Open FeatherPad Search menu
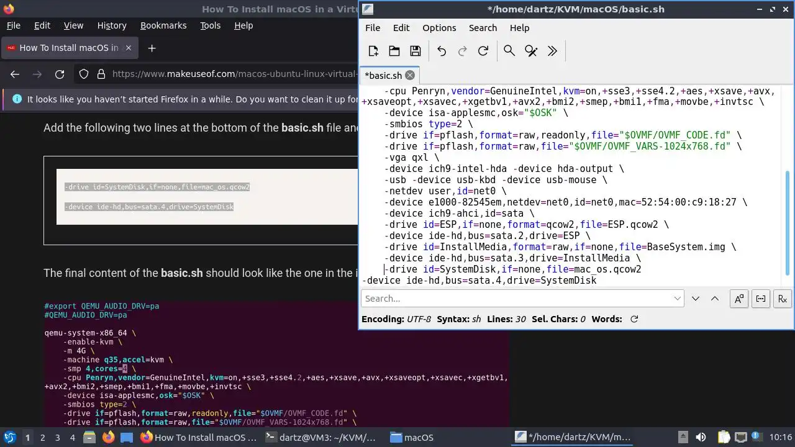This screenshot has height=447, width=795. click(x=483, y=28)
